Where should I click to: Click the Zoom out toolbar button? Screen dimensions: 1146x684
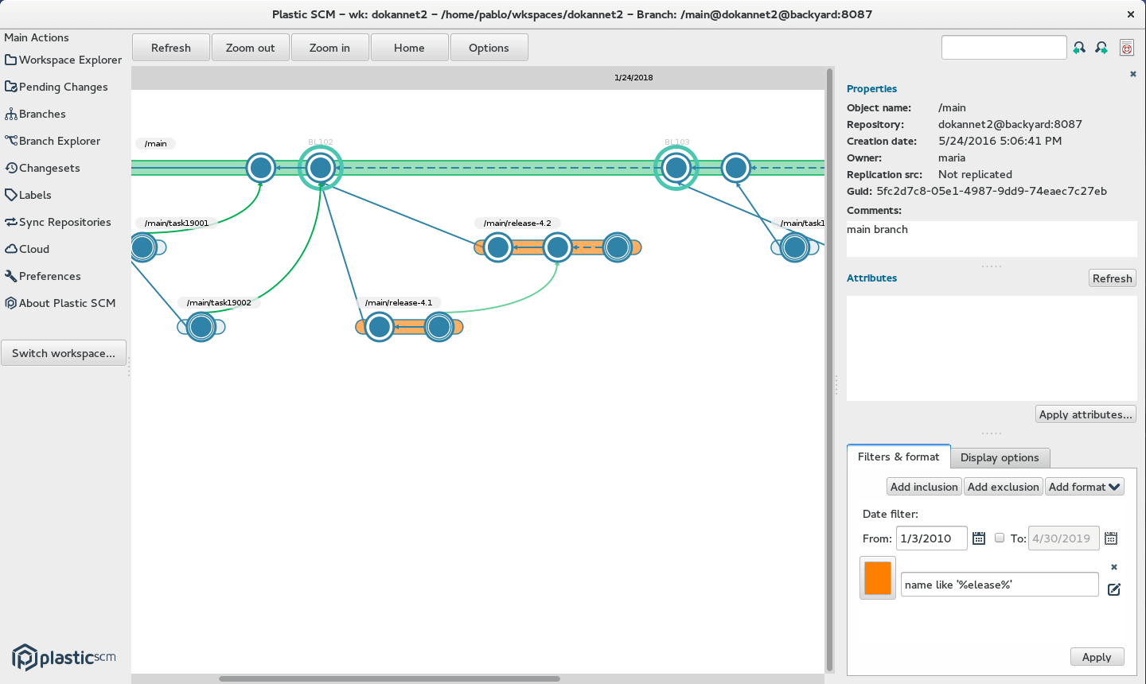click(251, 48)
